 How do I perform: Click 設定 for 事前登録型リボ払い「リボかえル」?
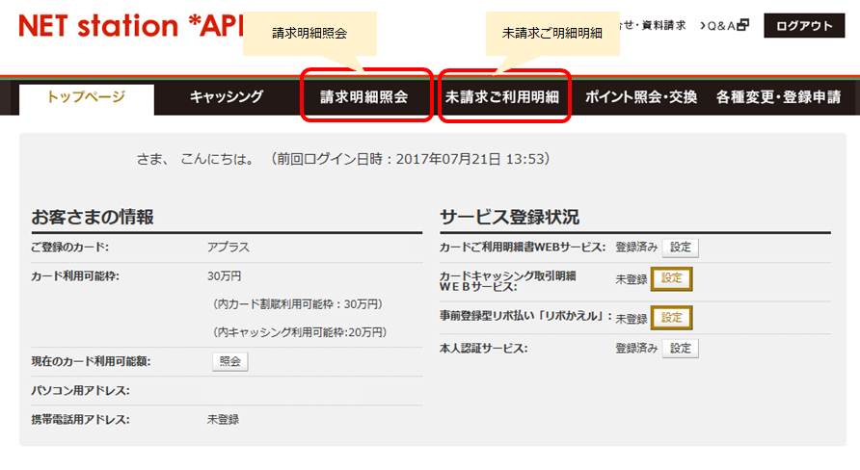[x=672, y=318]
